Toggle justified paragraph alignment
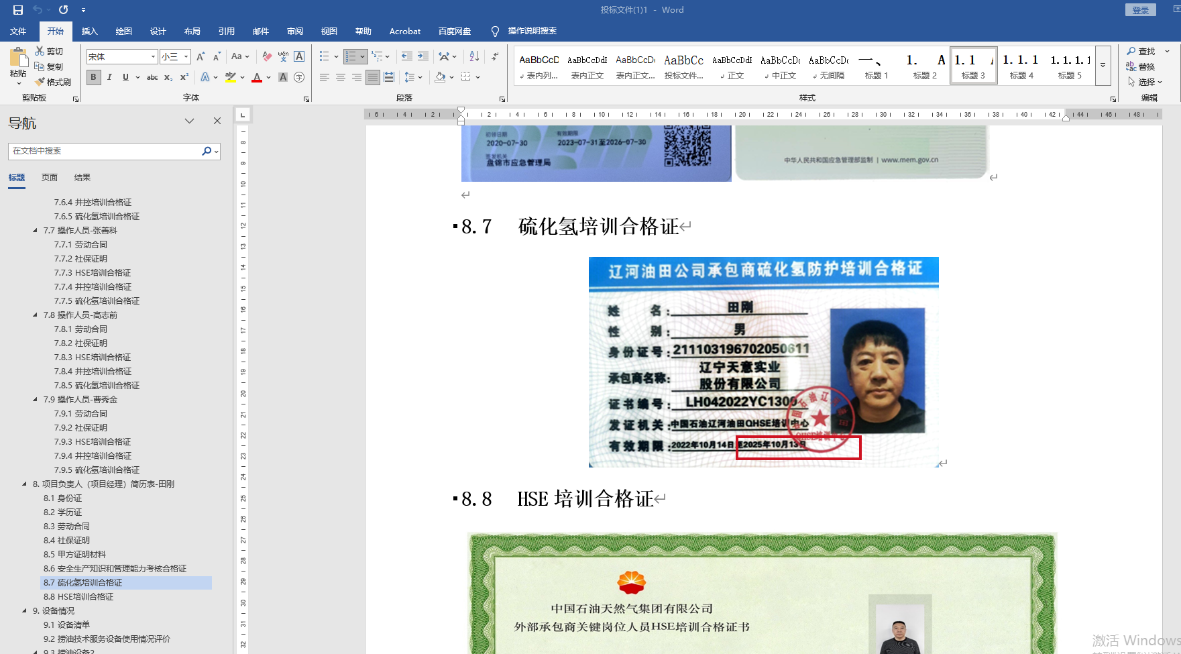Image resolution: width=1181 pixels, height=654 pixels. click(x=373, y=77)
